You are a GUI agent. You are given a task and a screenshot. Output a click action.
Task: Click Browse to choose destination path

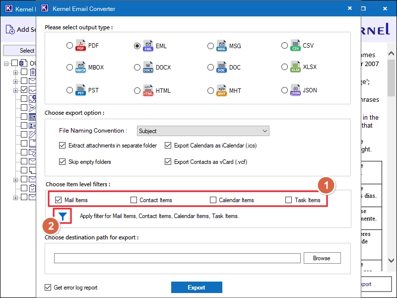point(322,258)
